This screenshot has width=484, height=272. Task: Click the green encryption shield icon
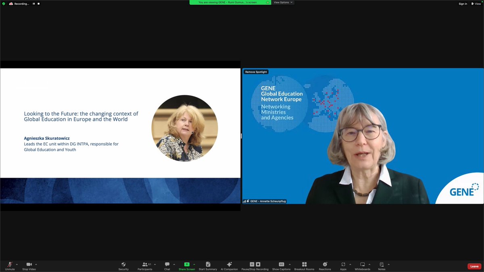[4, 4]
